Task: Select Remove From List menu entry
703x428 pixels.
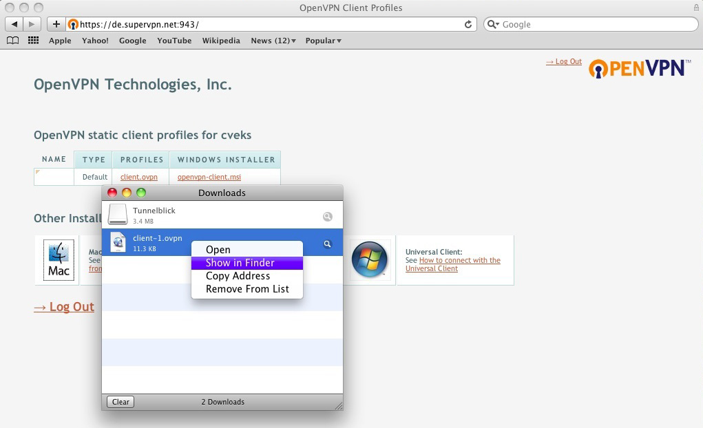Action: pos(247,289)
